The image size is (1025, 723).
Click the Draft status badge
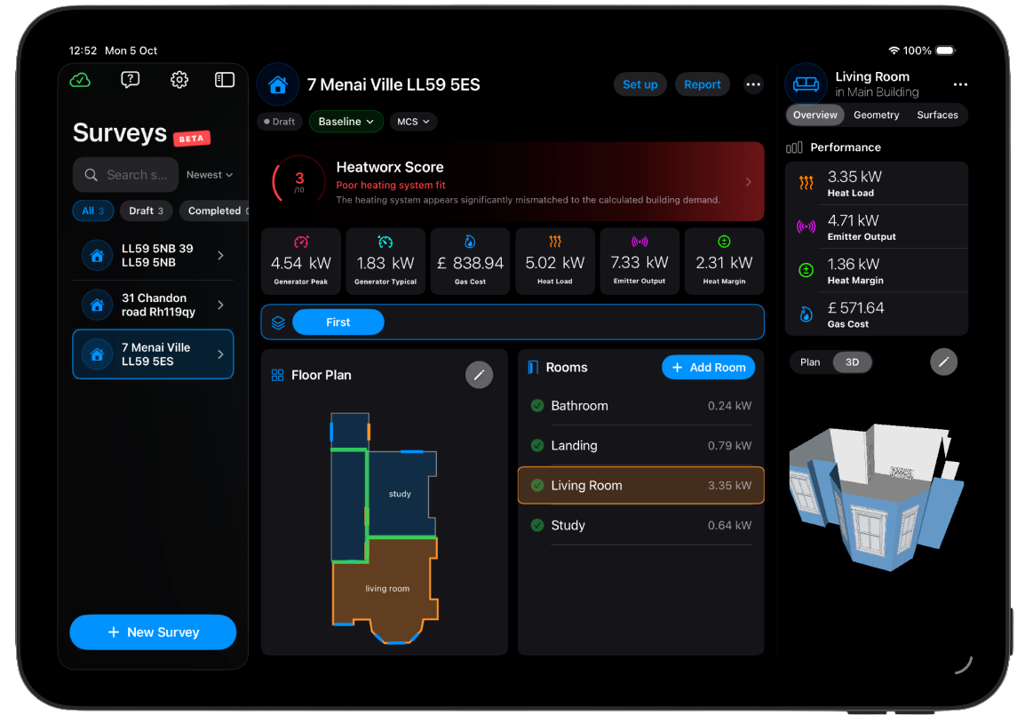point(280,122)
